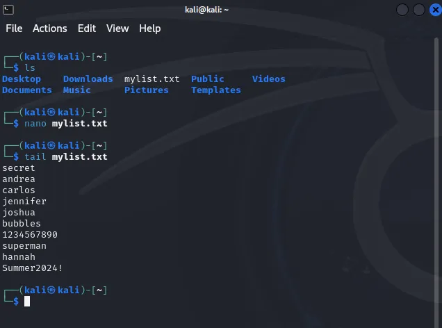Screen dimensions: 442x328
Task: Open the Help menu
Action: click(150, 28)
